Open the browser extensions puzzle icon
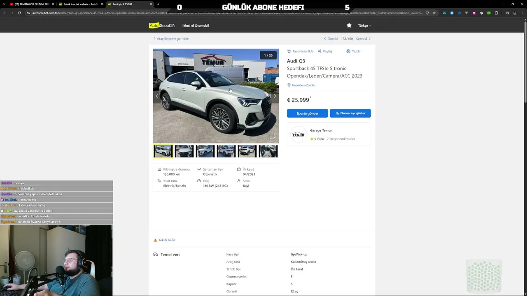This screenshot has width=527, height=296. (497, 13)
